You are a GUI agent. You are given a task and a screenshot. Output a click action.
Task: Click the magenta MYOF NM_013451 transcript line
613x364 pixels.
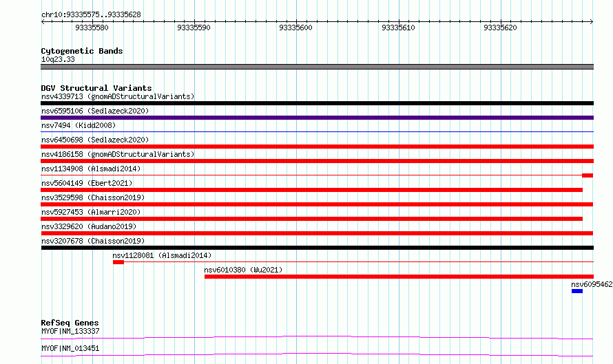point(317,354)
